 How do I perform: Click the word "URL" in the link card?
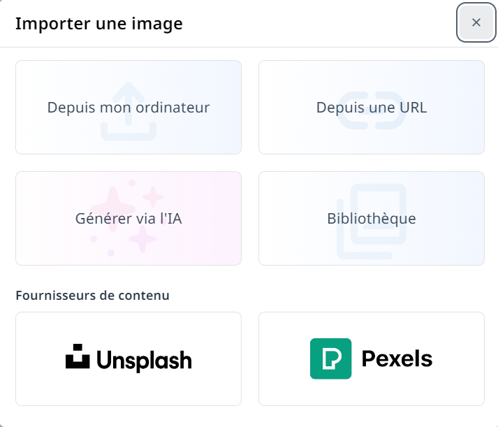pyautogui.click(x=413, y=108)
